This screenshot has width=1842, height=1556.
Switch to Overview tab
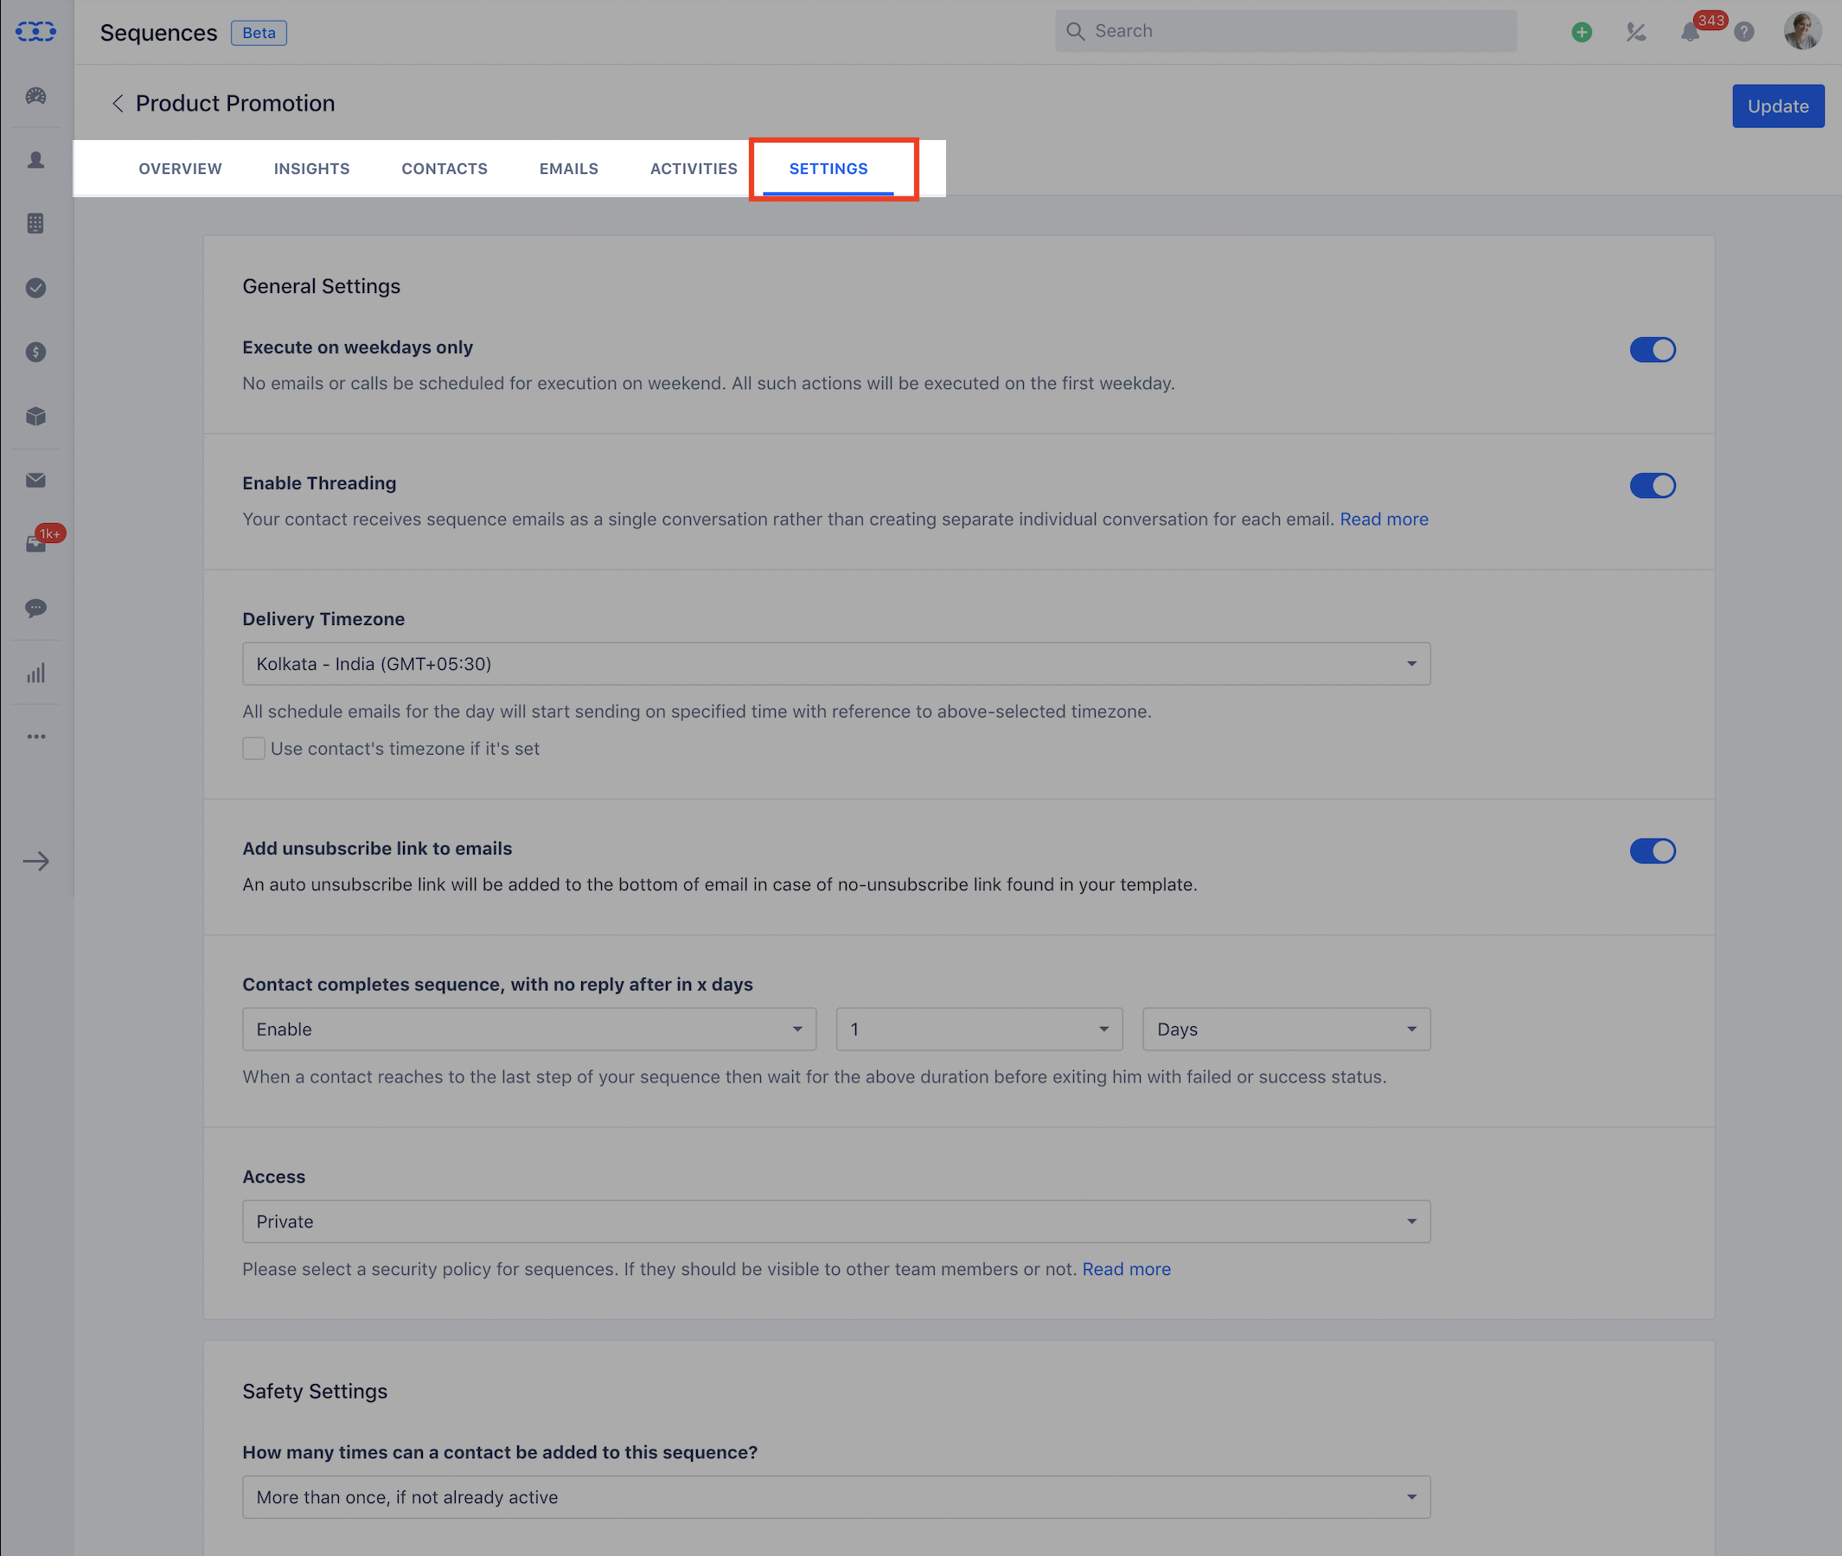pos(180,169)
